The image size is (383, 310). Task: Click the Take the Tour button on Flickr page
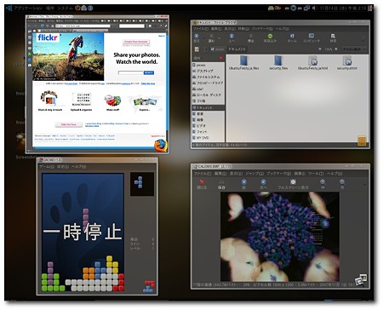[68, 124]
